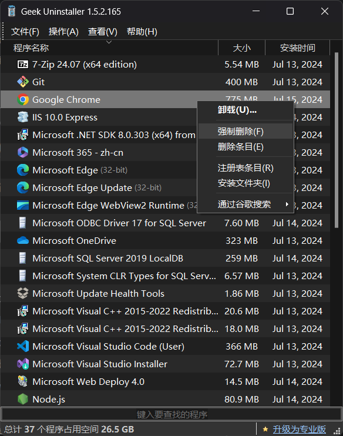Click the Microsoft OneDrive cloud icon
This screenshot has width=343, height=436.
(x=23, y=240)
